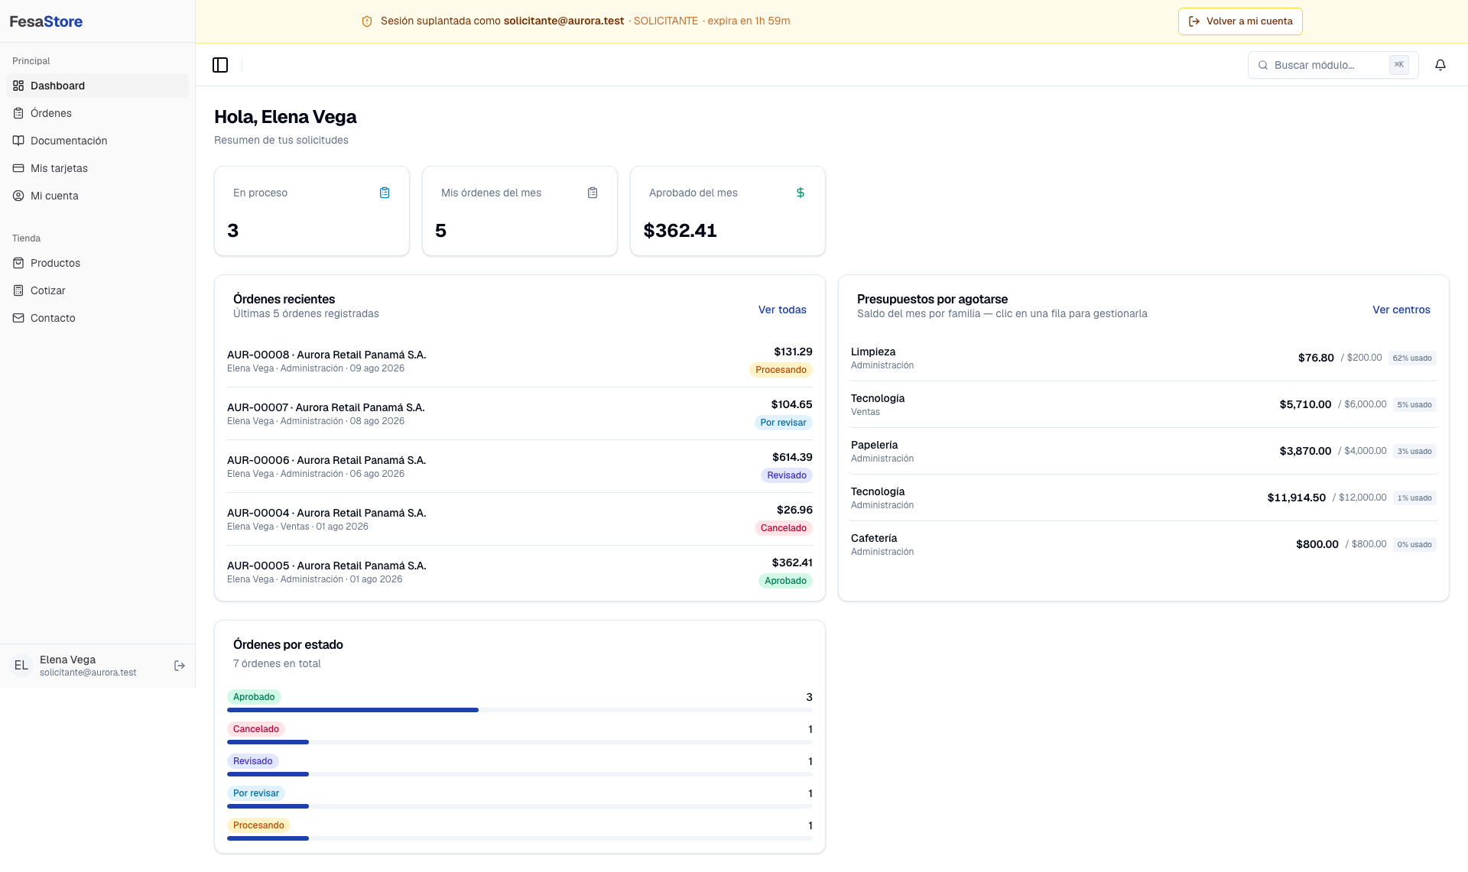Click the logout icon beside Elena Vega
Screen dimensions: 1468x872
pyautogui.click(x=180, y=666)
